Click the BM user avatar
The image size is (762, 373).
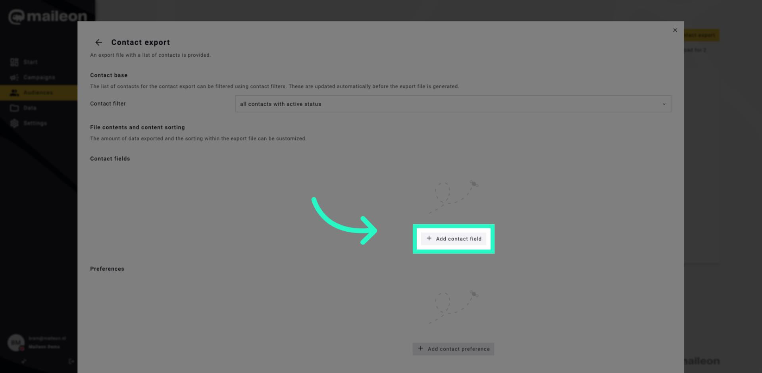pos(16,342)
